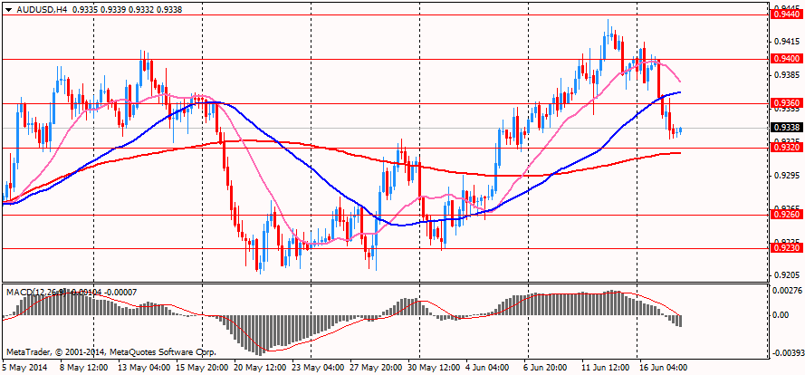Click the 4 Jun 04:00 time label
Viewport: 805px width, 375px height.
pos(489,368)
